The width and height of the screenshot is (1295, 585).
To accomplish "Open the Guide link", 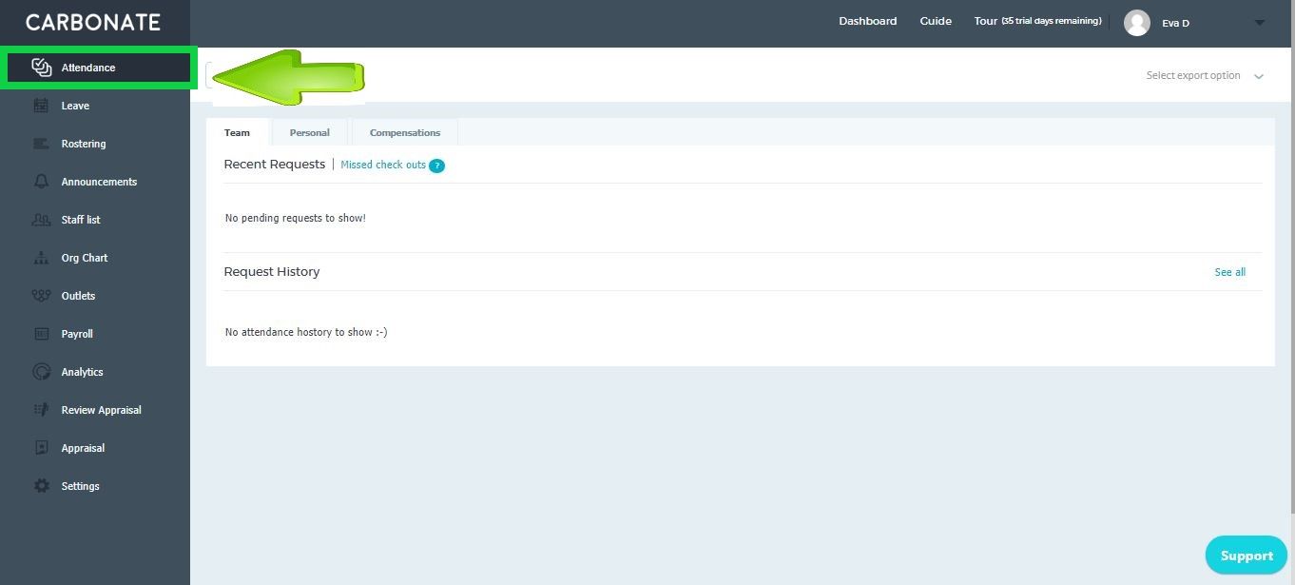I will click(936, 21).
